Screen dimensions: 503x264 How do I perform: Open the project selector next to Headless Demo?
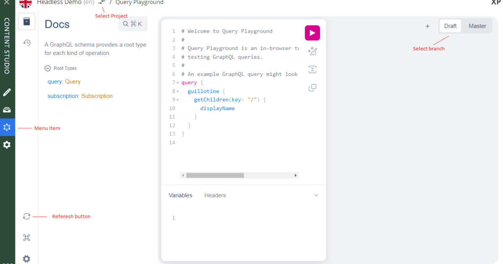click(101, 2)
